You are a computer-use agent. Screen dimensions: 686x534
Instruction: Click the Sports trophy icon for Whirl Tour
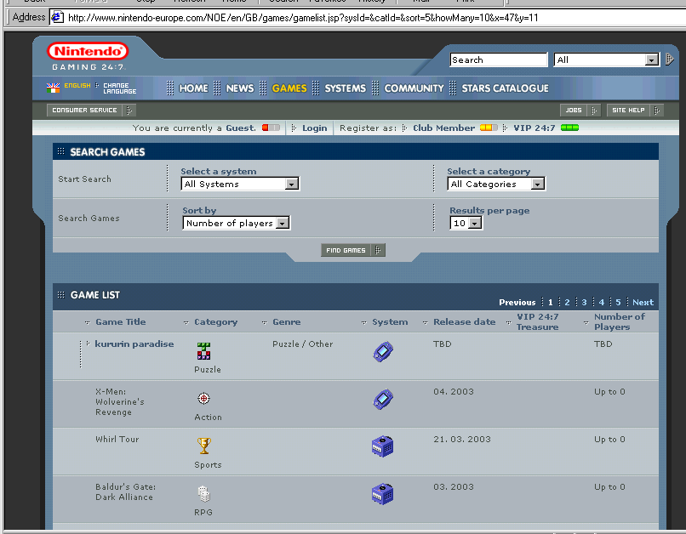coord(204,446)
